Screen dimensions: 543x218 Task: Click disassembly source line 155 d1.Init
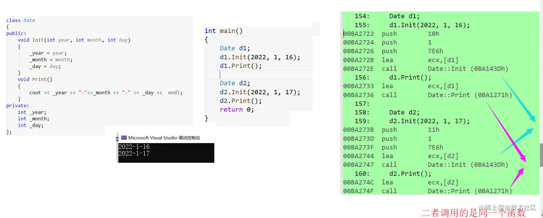[412, 25]
